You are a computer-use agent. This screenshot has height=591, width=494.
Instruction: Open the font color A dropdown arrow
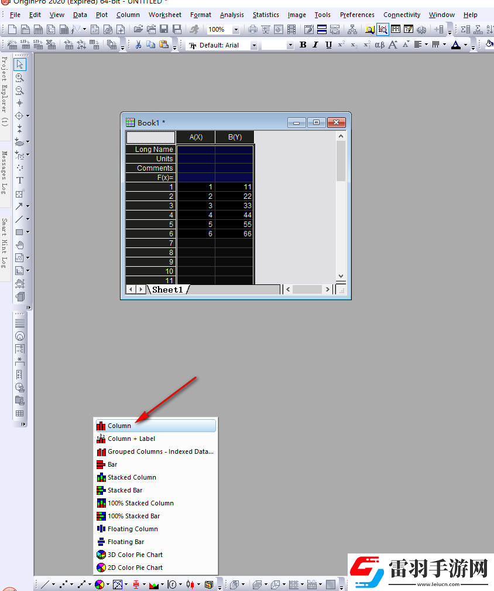click(466, 45)
